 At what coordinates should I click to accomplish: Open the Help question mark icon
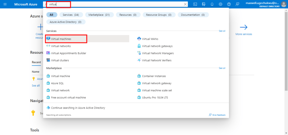229,4
